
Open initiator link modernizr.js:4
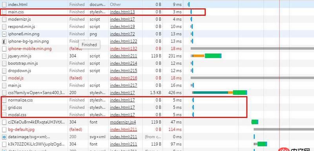(123, 122)
